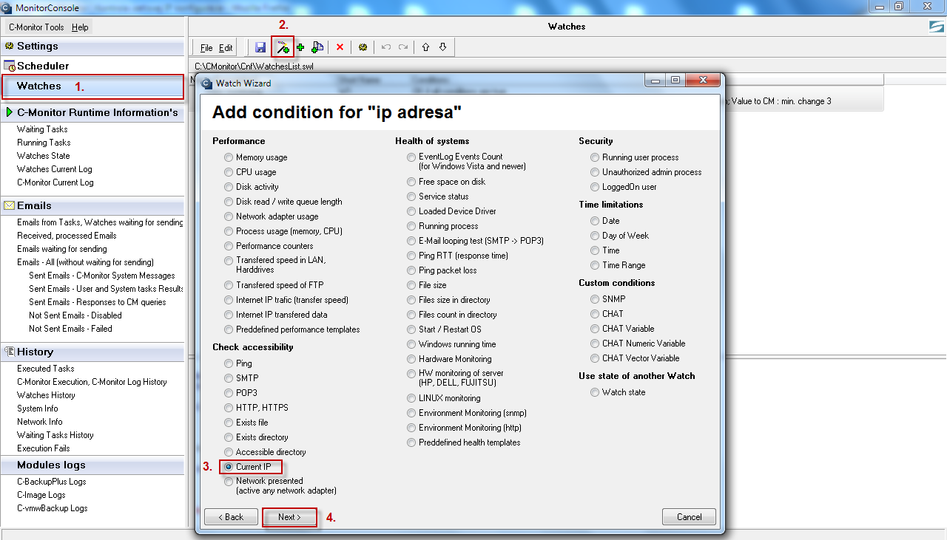Open Watches Current Log

point(54,169)
